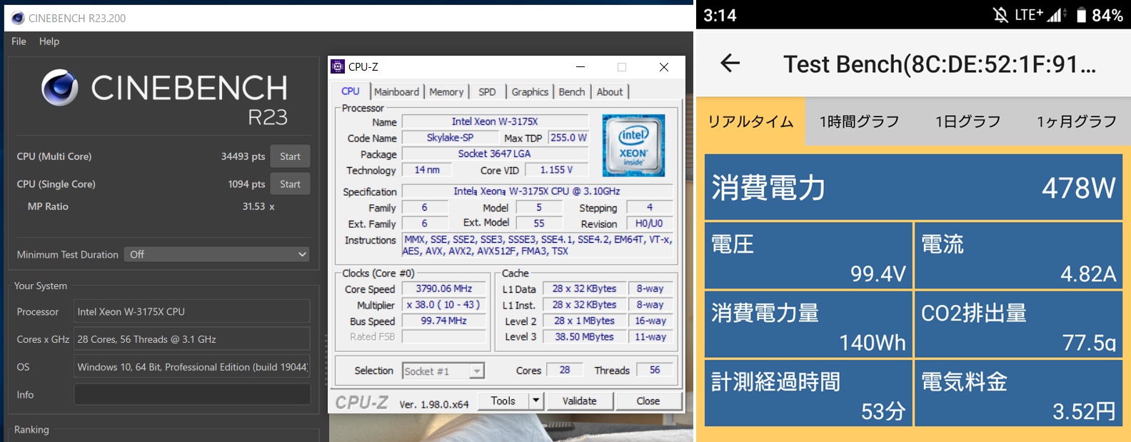Tap the 電流 4.82A tile
Screen dimensions: 1131x442
click(1019, 255)
